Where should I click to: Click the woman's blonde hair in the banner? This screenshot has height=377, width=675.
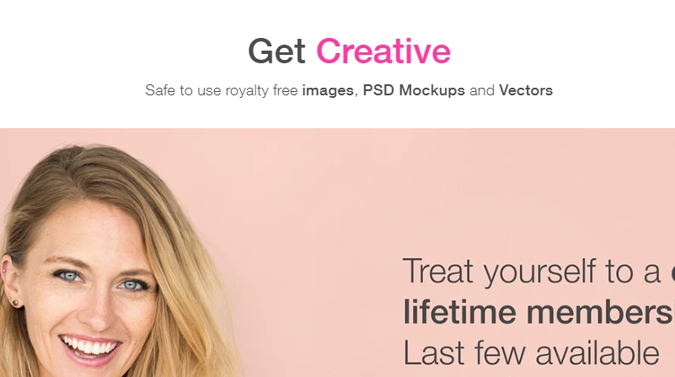(181, 241)
